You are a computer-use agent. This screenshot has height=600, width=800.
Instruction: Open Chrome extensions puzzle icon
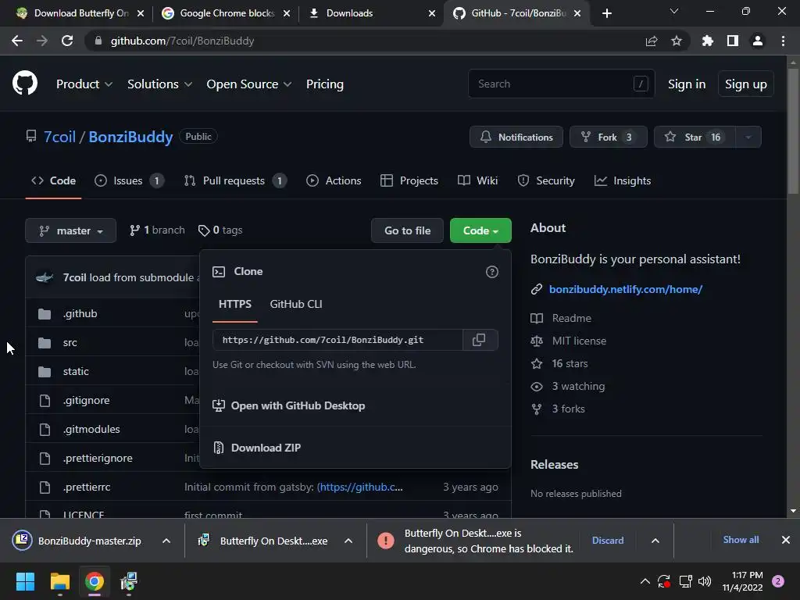[x=708, y=41]
